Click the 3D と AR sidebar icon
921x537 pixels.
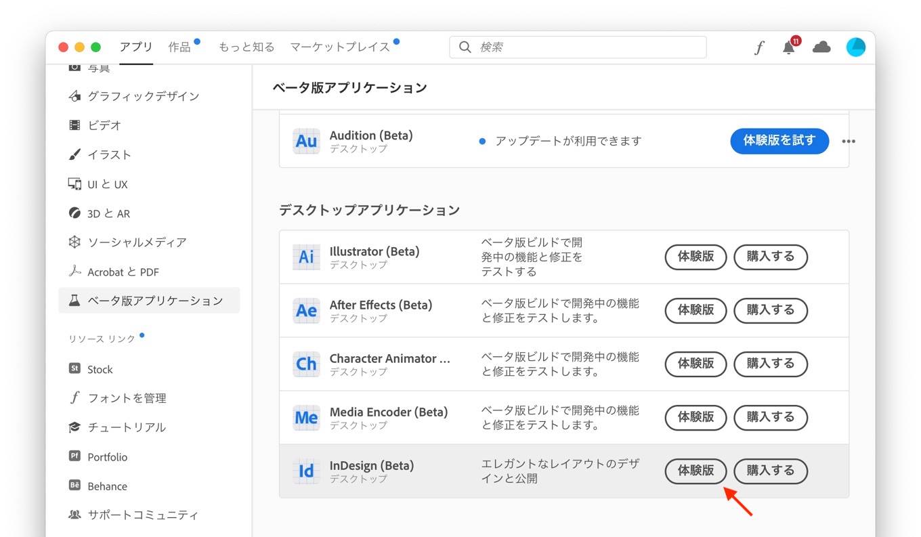pyautogui.click(x=74, y=213)
